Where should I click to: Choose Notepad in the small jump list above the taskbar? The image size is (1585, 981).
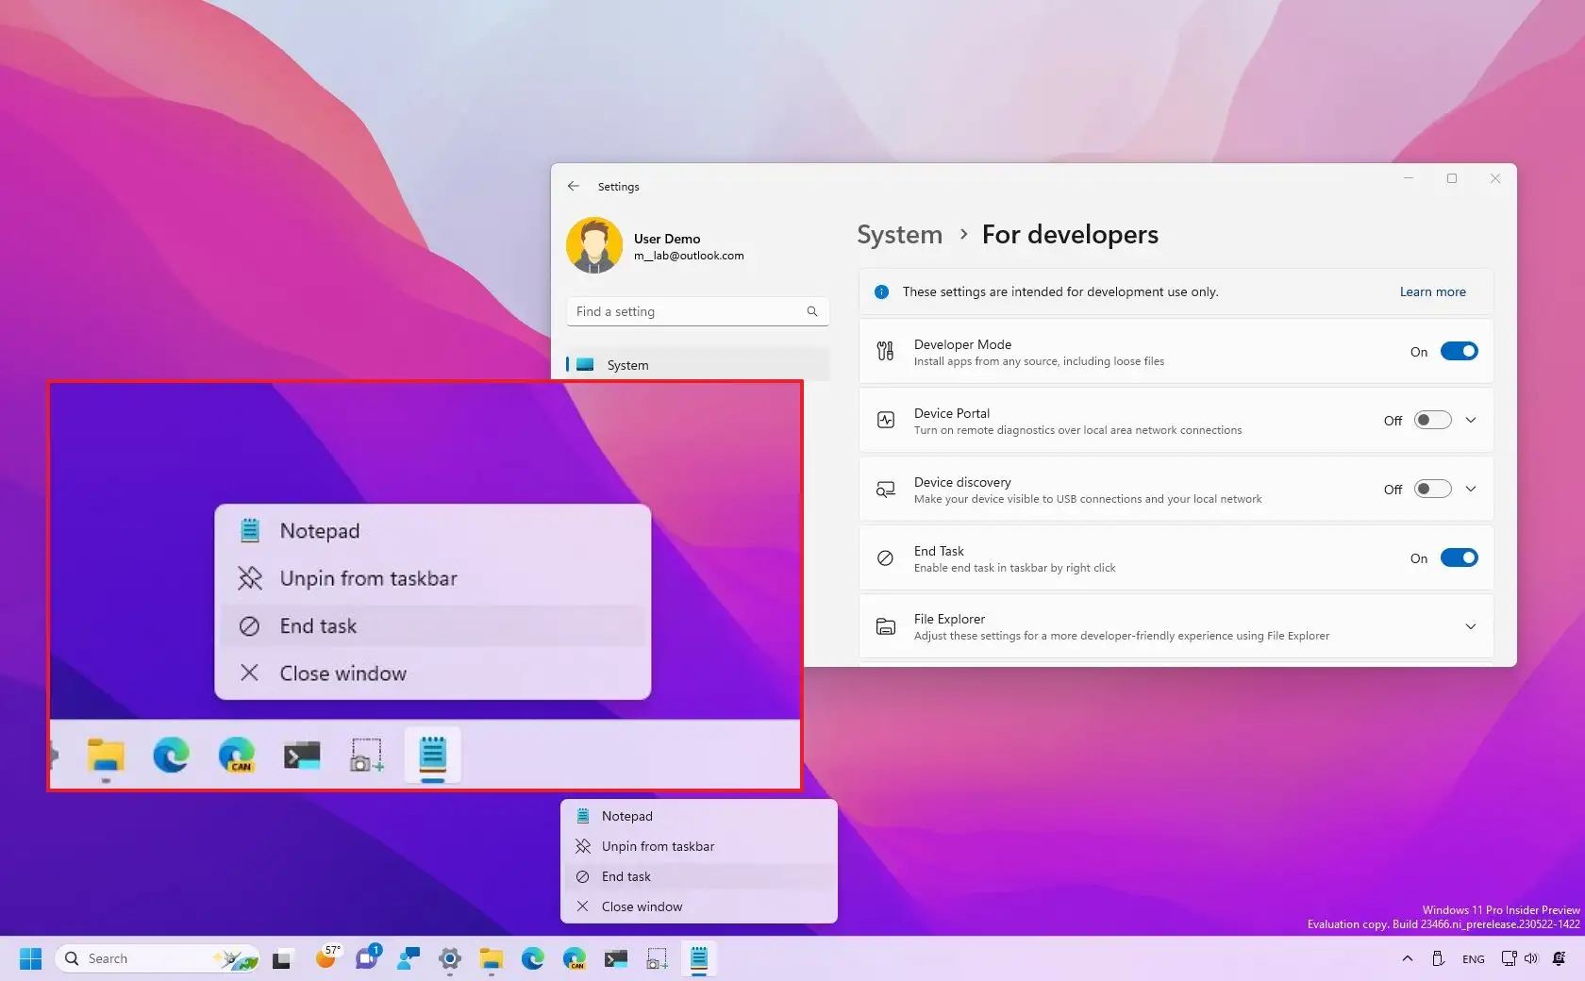pyautogui.click(x=699, y=816)
